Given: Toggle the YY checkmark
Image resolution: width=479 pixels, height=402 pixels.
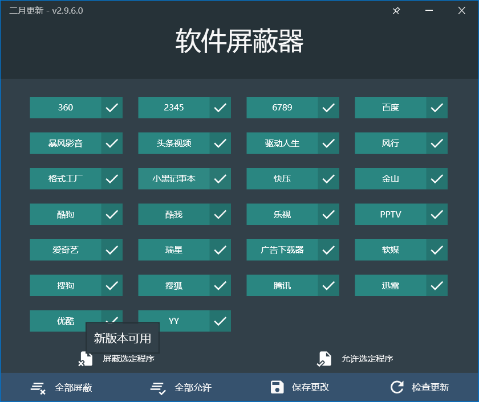Looking at the screenshot, I should click(x=221, y=321).
